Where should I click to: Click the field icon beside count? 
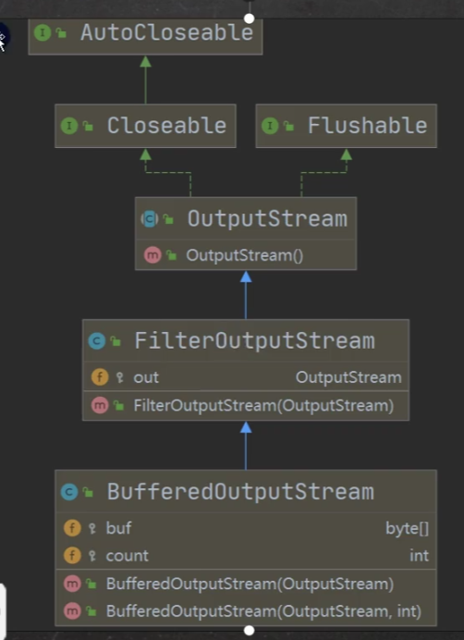(x=72, y=556)
